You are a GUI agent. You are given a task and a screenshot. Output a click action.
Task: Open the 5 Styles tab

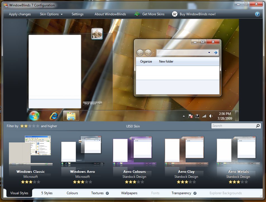47,193
